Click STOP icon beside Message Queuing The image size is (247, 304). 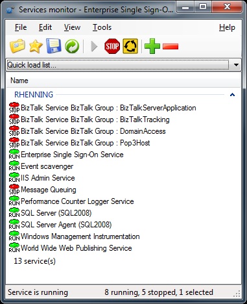[x=14, y=190]
